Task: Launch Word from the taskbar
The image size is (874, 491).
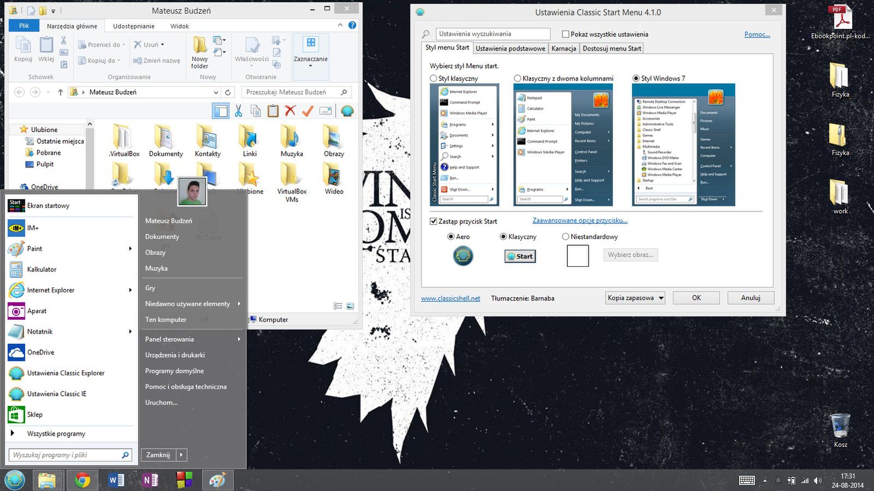Action: pos(116,480)
